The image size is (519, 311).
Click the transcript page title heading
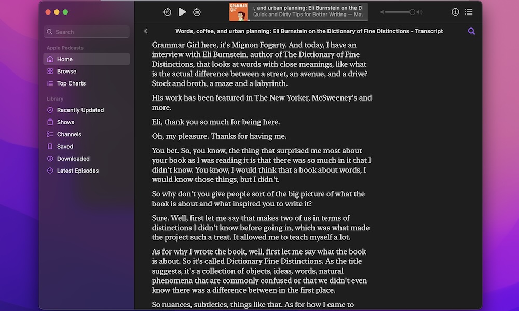309,31
